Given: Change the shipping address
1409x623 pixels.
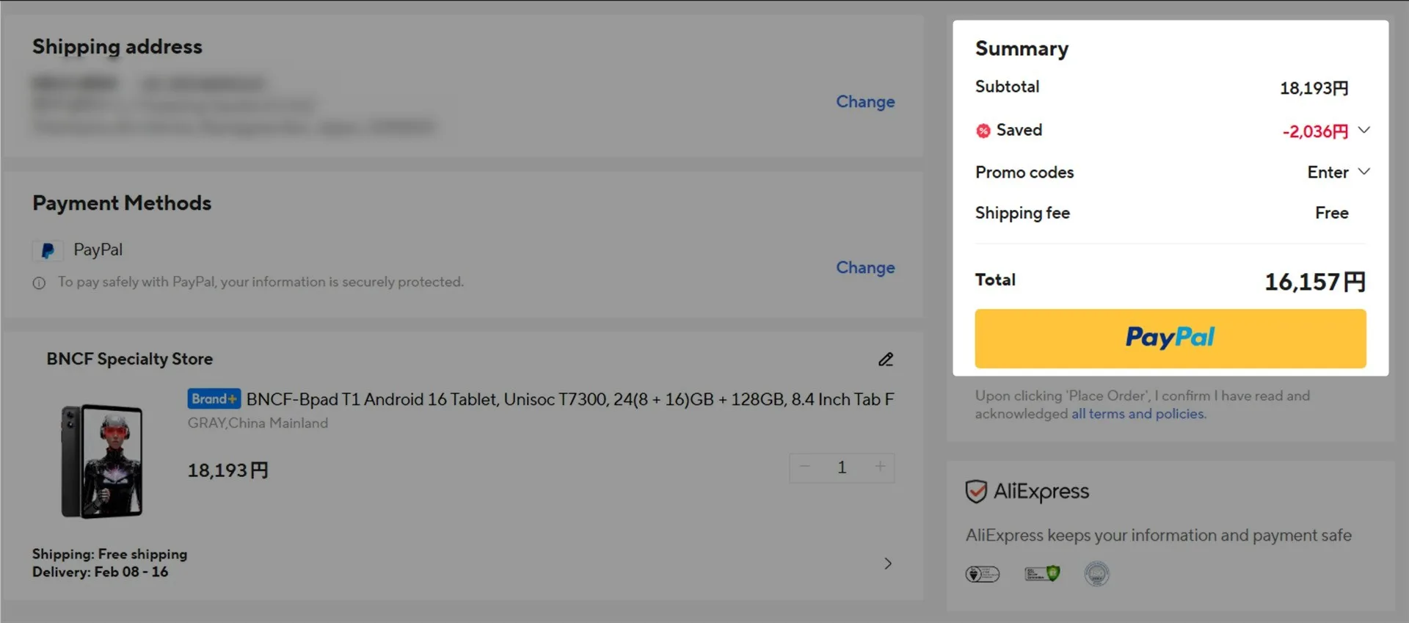Looking at the screenshot, I should pyautogui.click(x=864, y=102).
